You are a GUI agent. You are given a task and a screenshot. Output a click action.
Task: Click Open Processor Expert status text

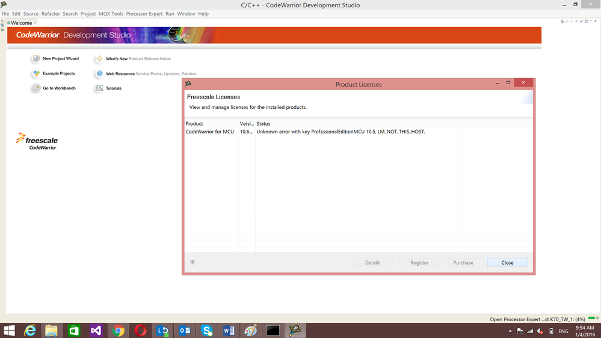[537, 319]
